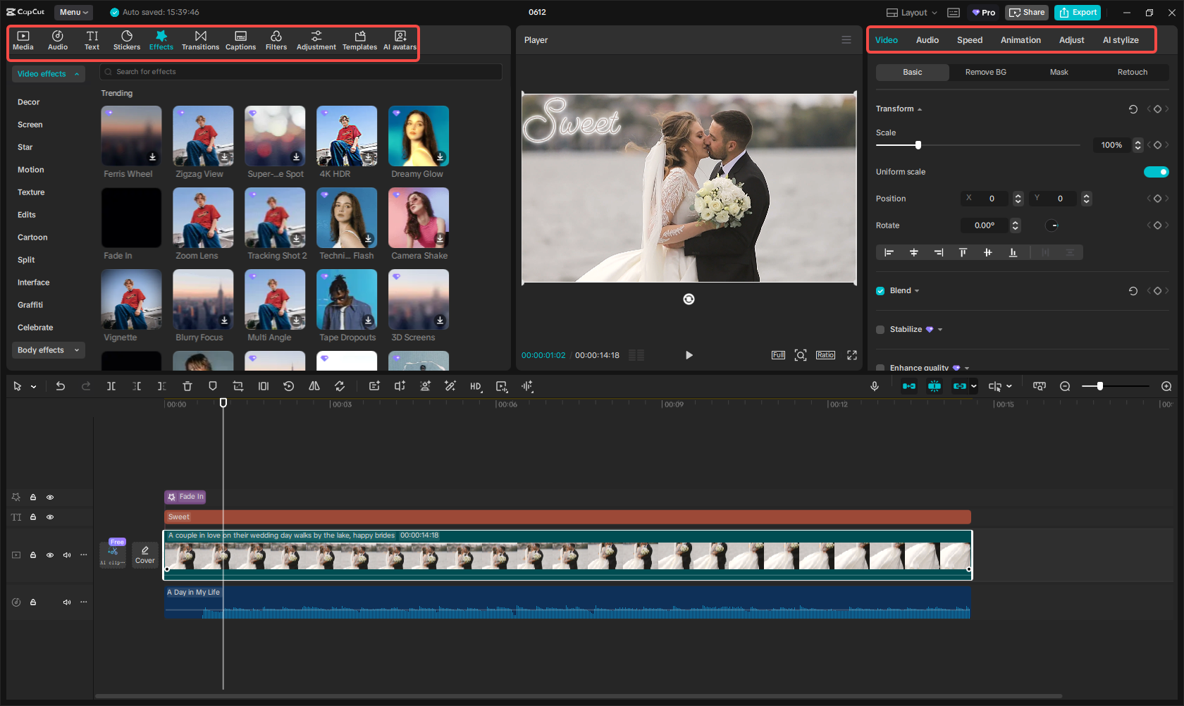The width and height of the screenshot is (1184, 706).
Task: Disable the Uniform scale toggle
Action: (1156, 171)
